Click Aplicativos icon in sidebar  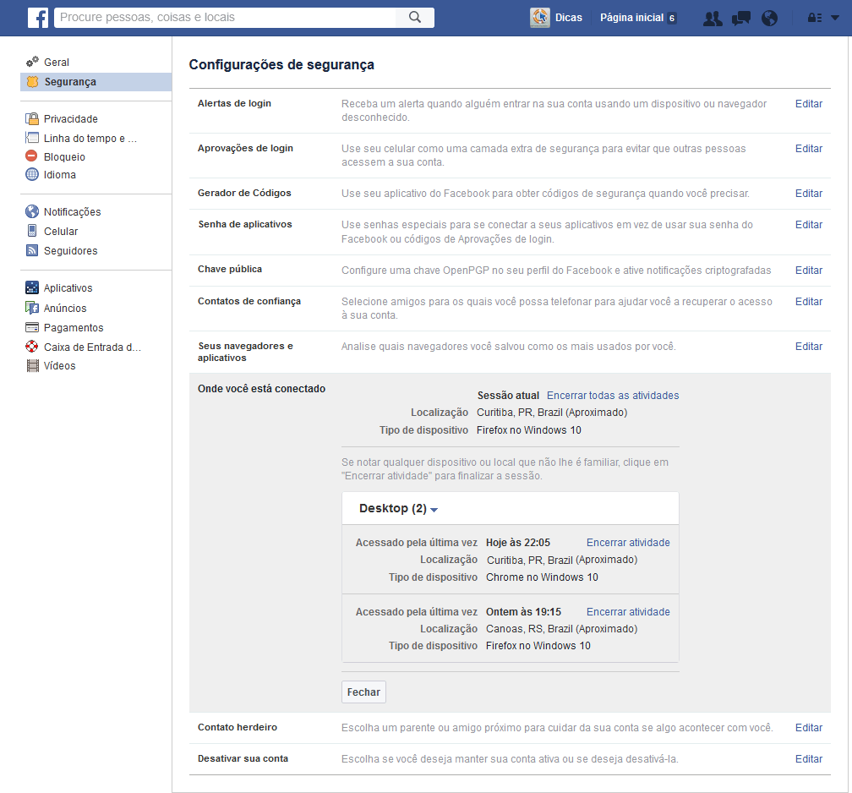click(32, 287)
